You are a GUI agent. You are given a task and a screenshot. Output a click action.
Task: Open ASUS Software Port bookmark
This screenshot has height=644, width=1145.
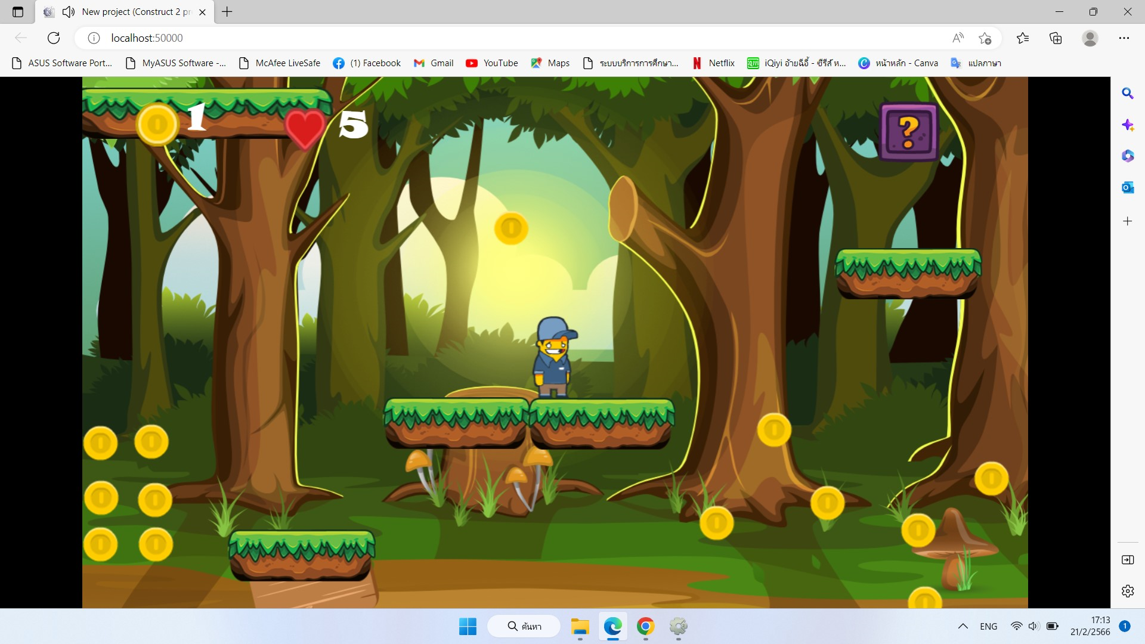click(62, 63)
